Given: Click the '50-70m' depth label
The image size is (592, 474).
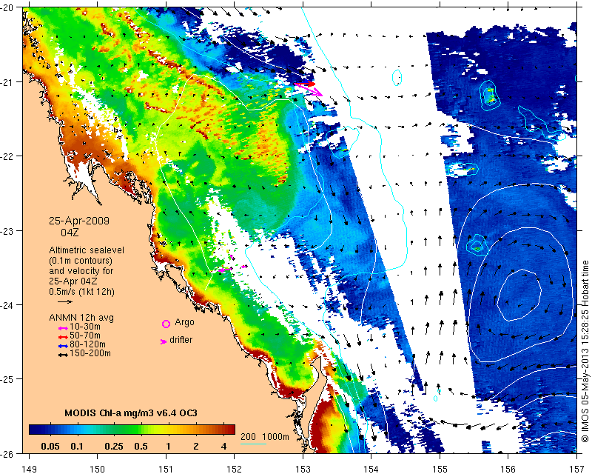Looking at the screenshot, I should (x=85, y=336).
